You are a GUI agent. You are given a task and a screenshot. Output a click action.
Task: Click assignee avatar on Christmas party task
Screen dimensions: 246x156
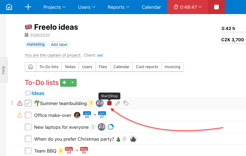(x=133, y=139)
